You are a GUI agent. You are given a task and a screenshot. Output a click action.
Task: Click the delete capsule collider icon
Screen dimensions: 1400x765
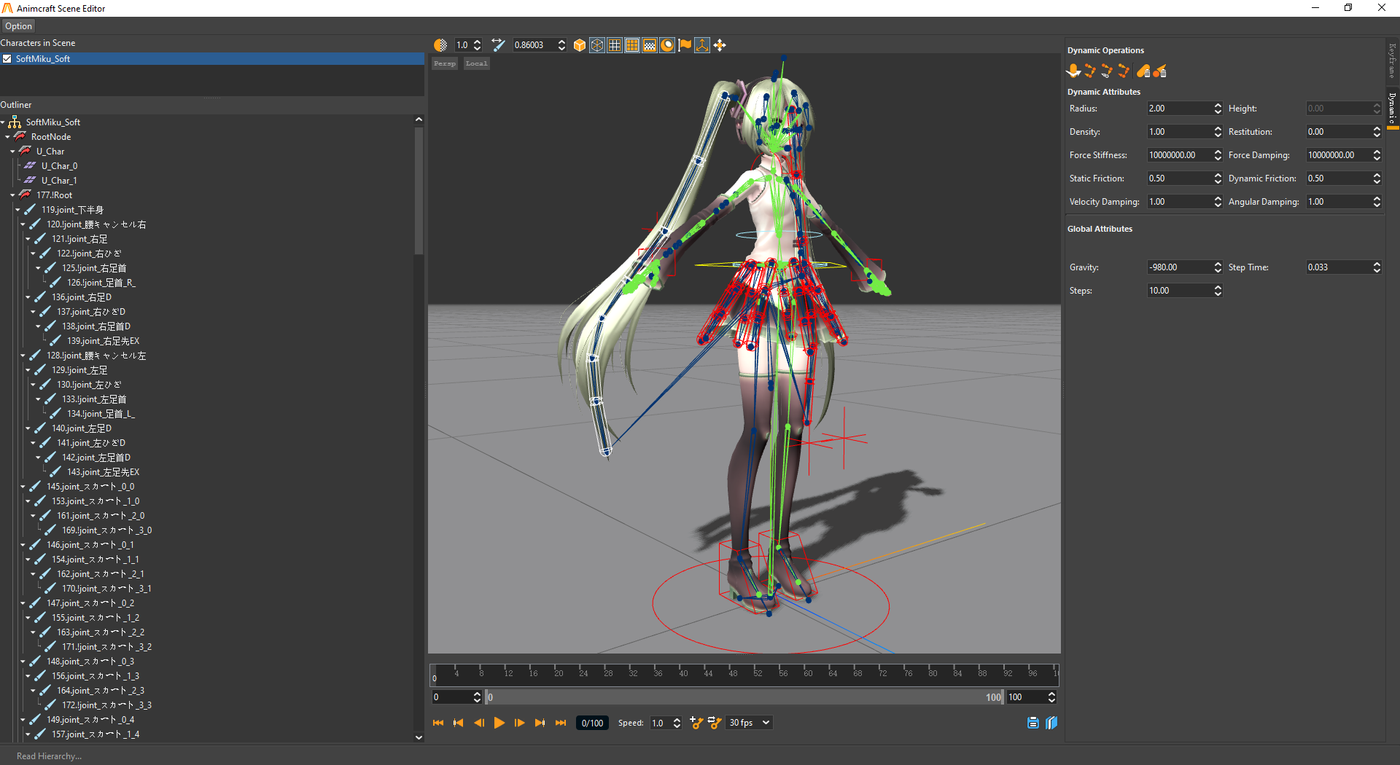point(1143,71)
